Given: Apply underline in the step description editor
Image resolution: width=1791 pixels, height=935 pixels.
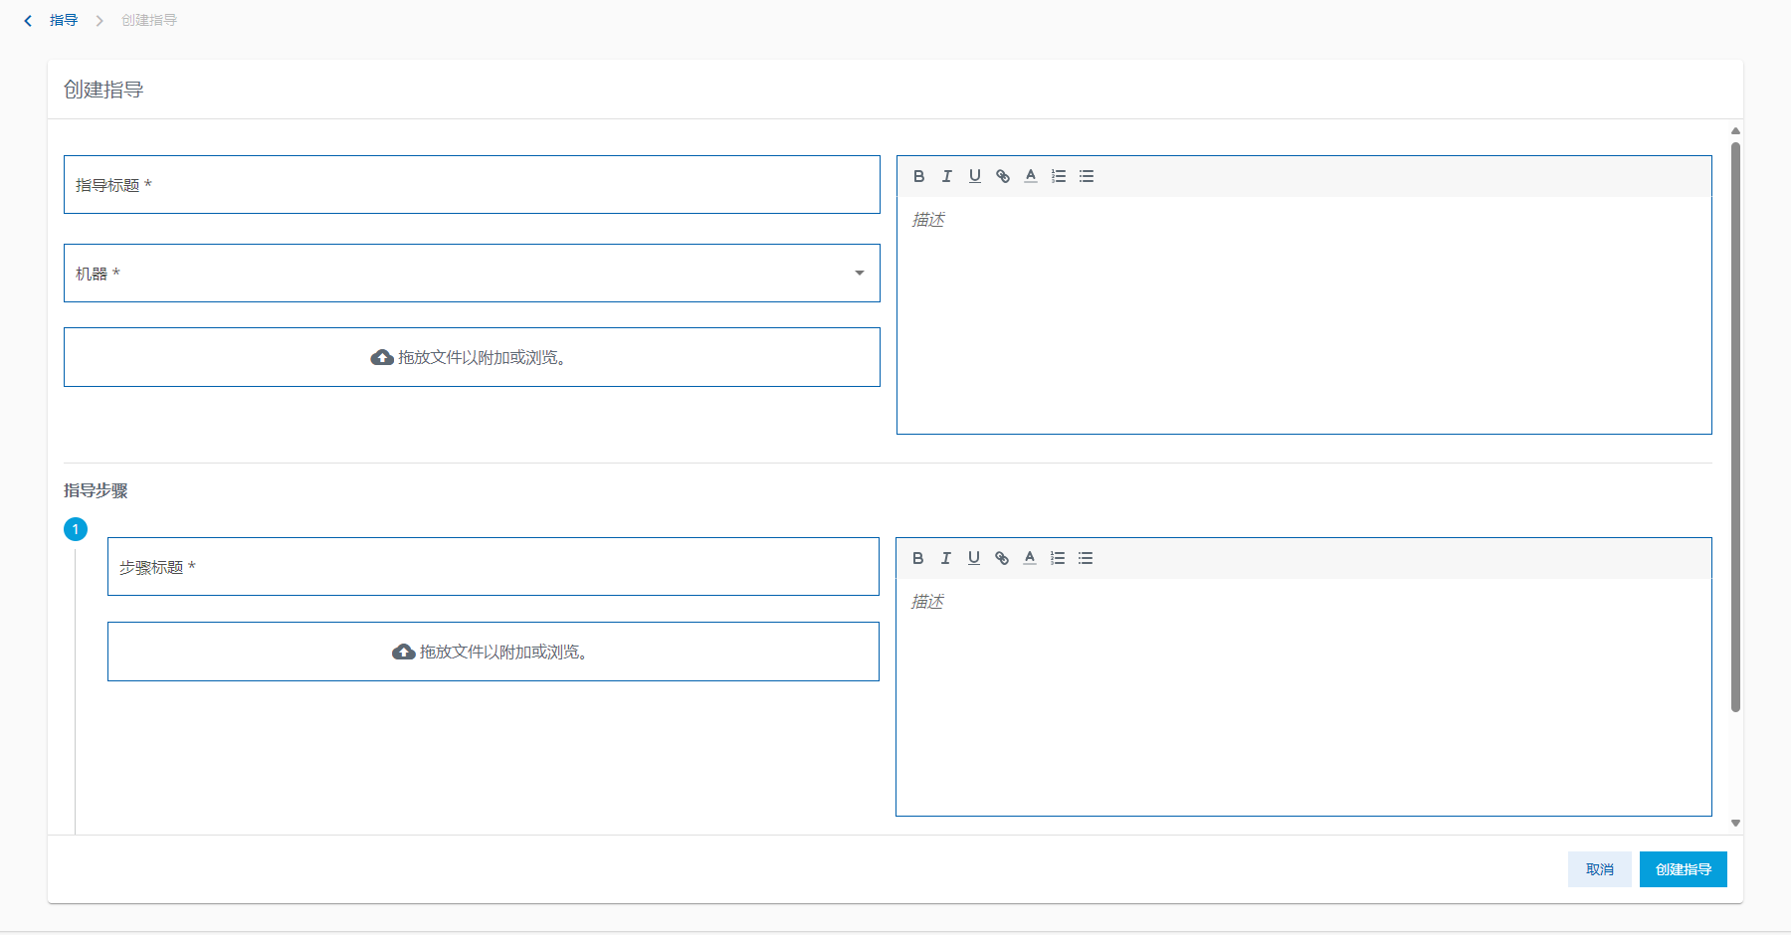Looking at the screenshot, I should pyautogui.click(x=974, y=558).
